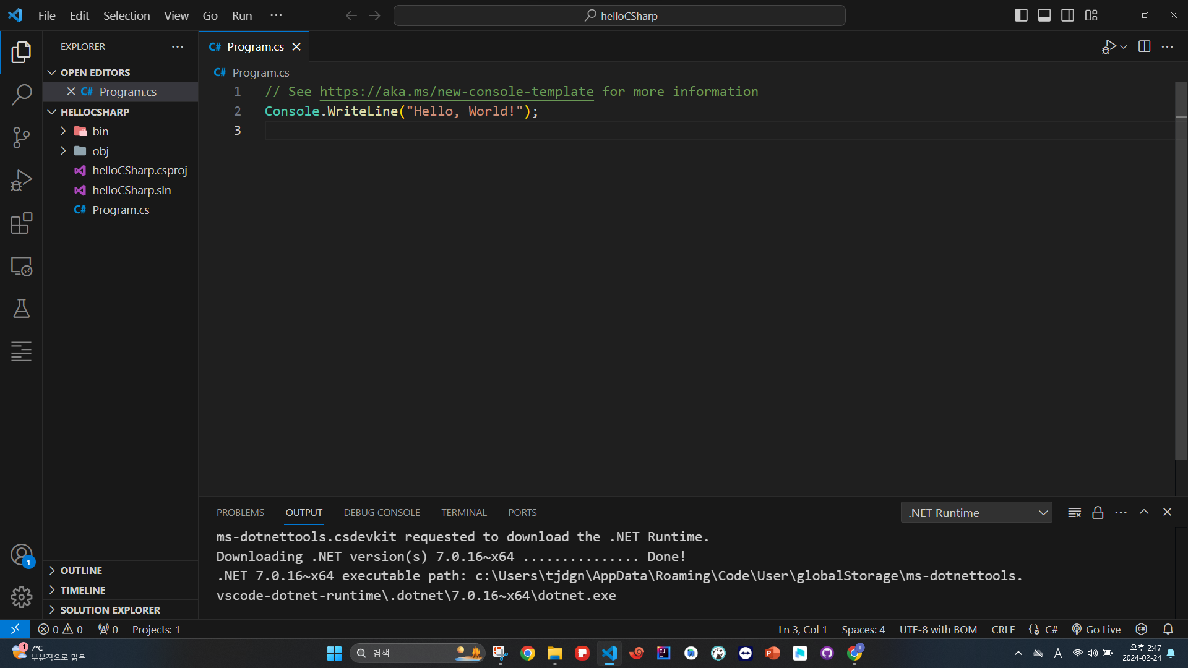Toggle the primary side bar layout
Viewport: 1188px width, 668px height.
click(x=1021, y=15)
